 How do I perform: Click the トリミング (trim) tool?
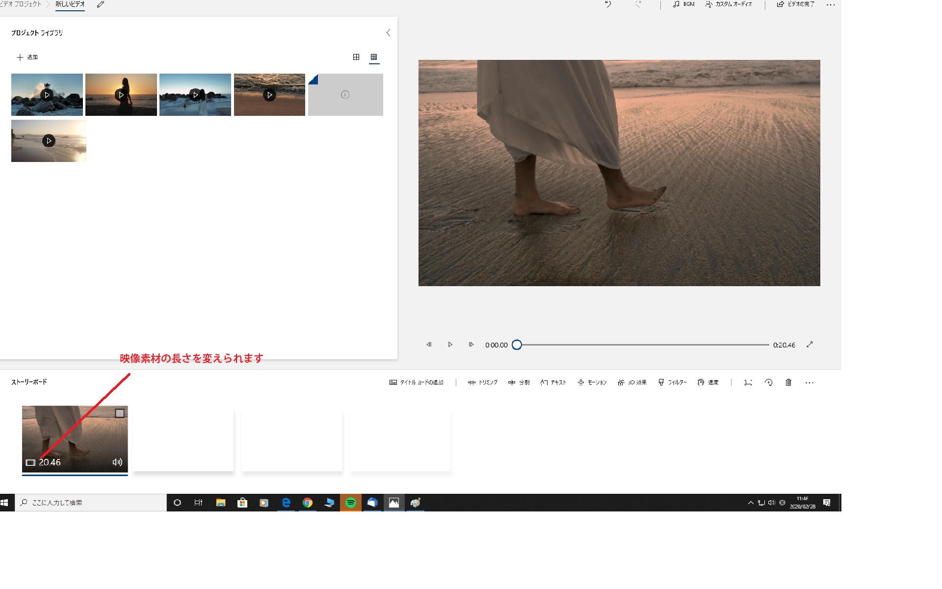point(482,382)
